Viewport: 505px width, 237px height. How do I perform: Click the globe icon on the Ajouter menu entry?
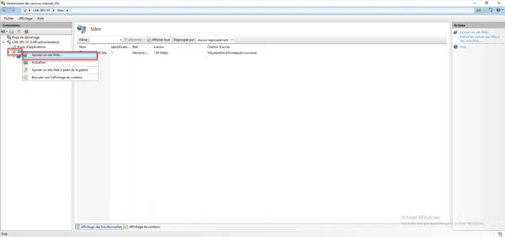pos(26,55)
